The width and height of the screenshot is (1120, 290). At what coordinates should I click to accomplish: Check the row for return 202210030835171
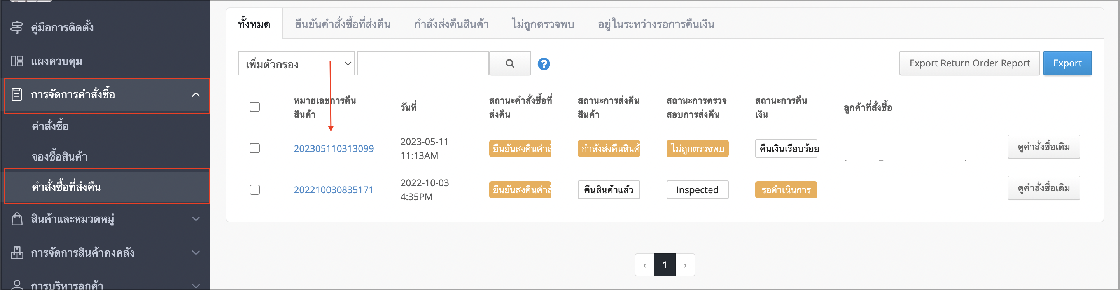(x=255, y=190)
